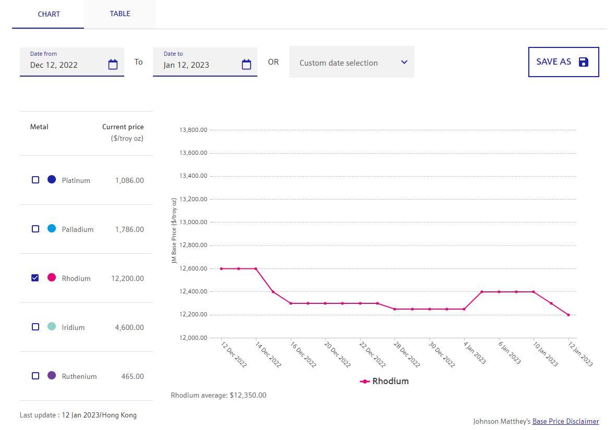The height and width of the screenshot is (430, 616).
Task: Enable the Platinum checkbox
Action: click(x=35, y=180)
